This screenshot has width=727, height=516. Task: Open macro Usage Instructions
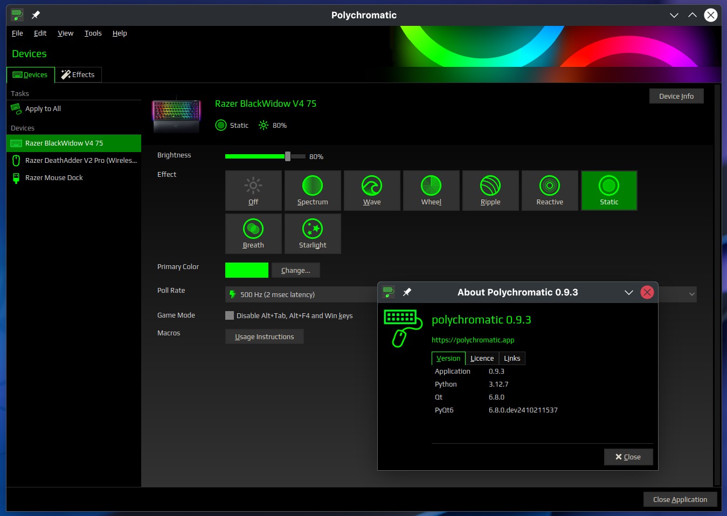tap(265, 337)
